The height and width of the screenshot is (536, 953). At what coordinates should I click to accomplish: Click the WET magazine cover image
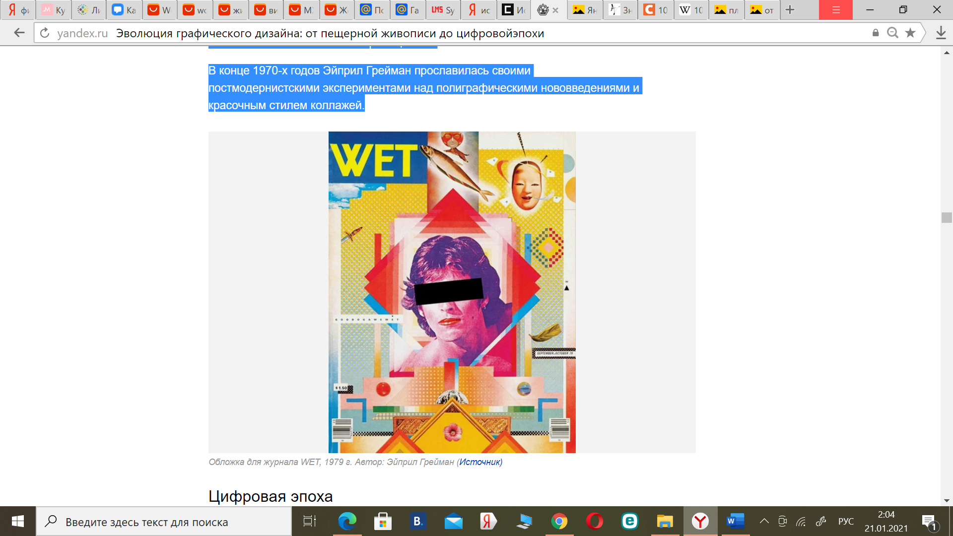(452, 292)
